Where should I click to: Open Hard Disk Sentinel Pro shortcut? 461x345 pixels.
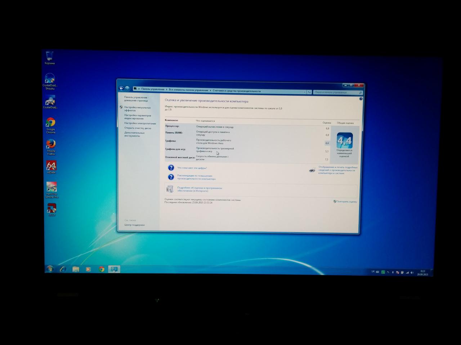tap(51, 187)
